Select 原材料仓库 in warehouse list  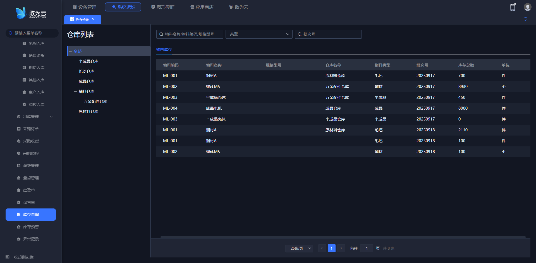click(x=88, y=111)
